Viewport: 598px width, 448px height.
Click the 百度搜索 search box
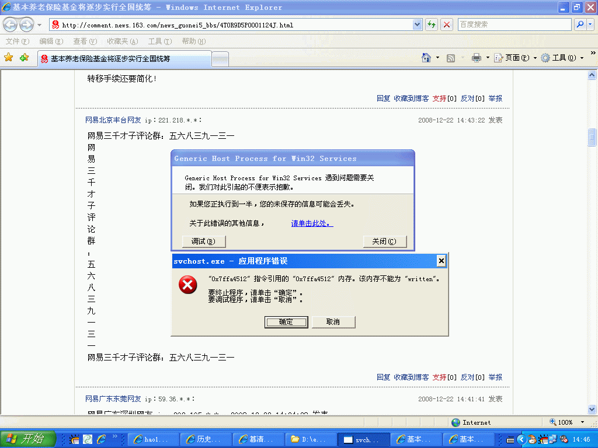(x=514, y=24)
